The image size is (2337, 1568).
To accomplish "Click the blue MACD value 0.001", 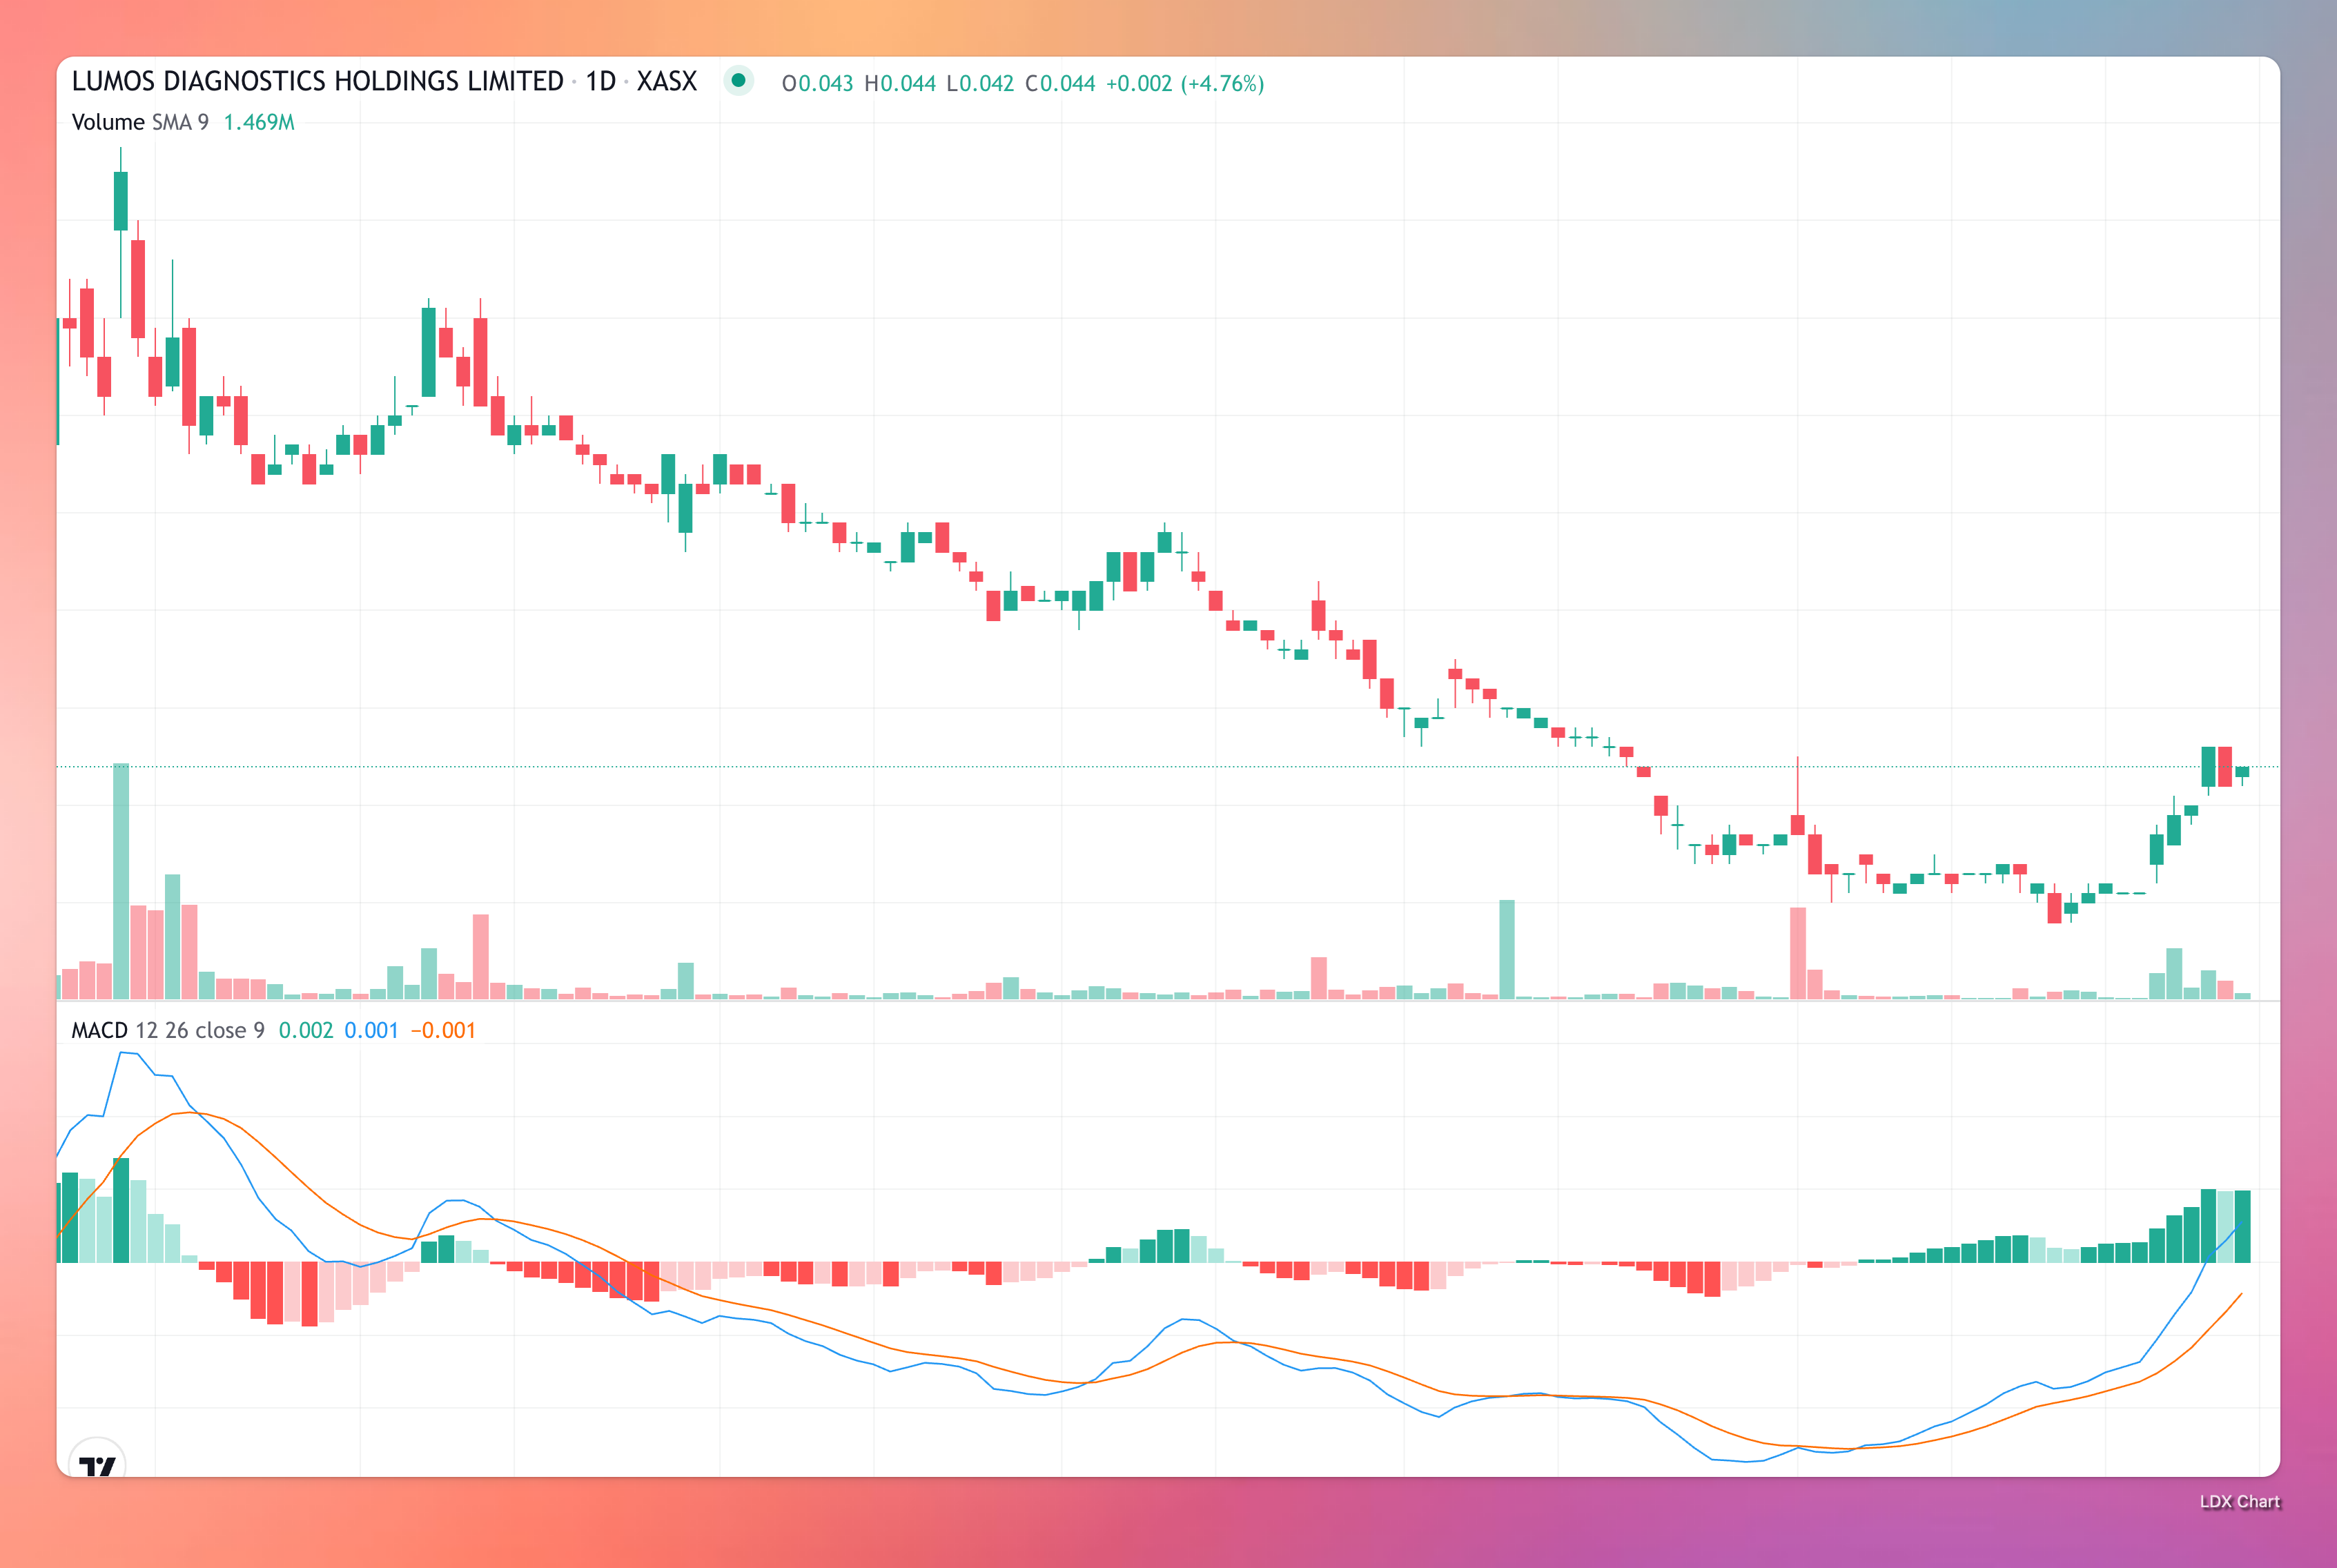I will (x=371, y=1030).
